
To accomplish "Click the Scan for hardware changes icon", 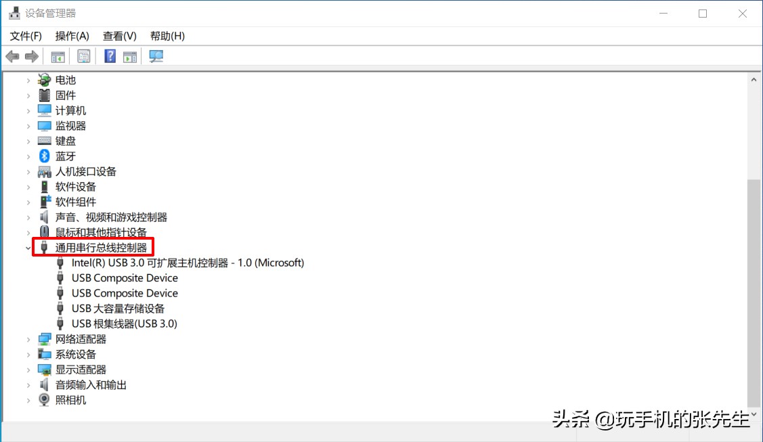I will [156, 56].
